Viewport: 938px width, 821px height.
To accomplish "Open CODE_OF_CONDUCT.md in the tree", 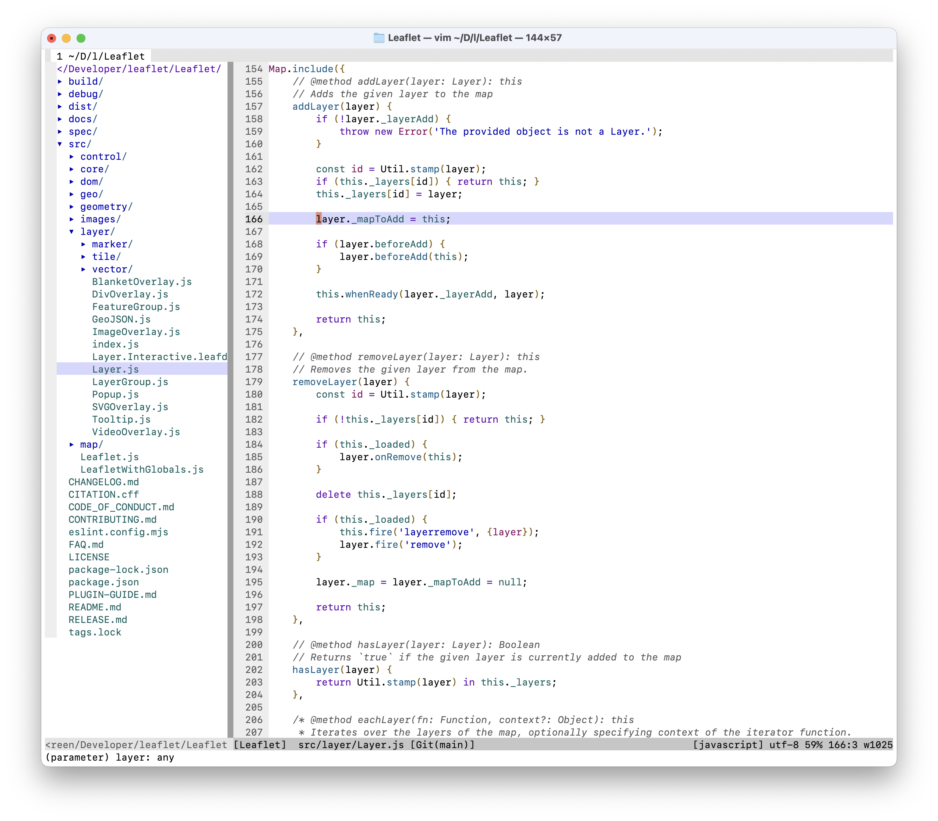I will [x=121, y=507].
